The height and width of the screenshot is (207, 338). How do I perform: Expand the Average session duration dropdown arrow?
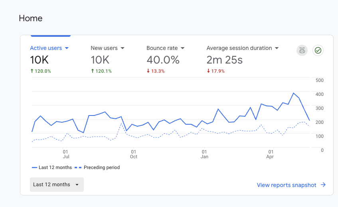tap(277, 48)
